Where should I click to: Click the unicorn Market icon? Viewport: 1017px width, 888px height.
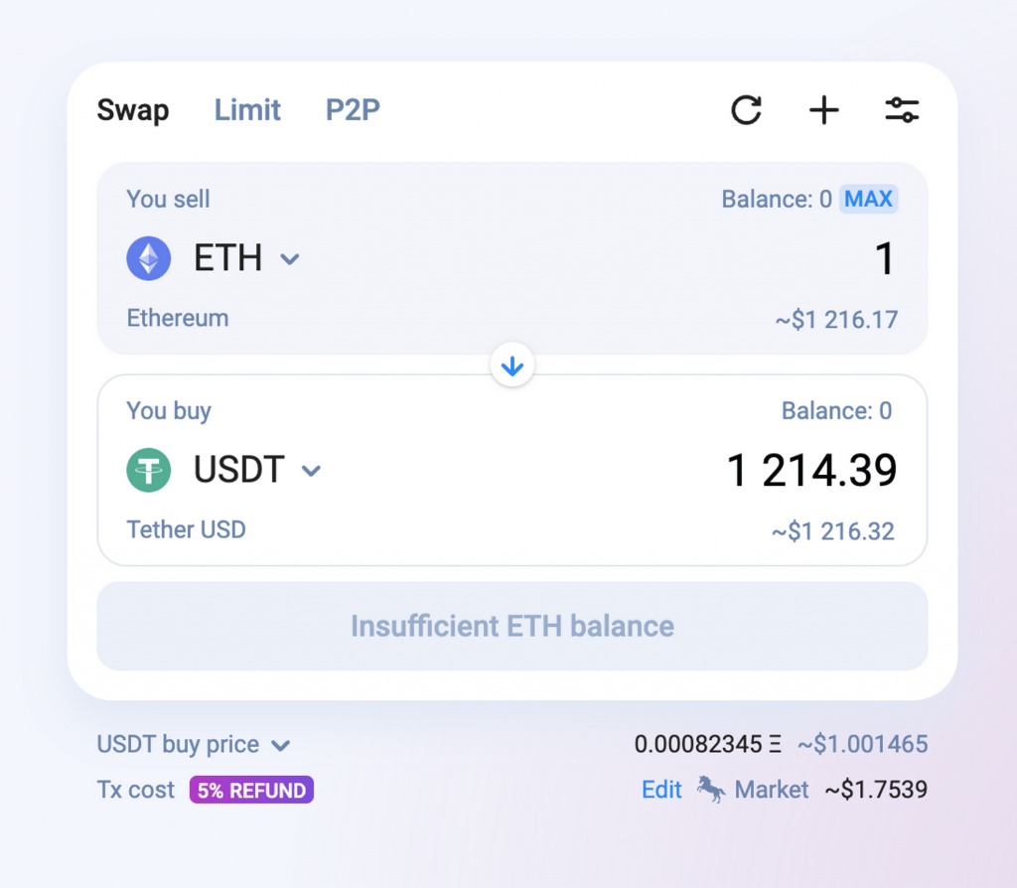click(711, 790)
